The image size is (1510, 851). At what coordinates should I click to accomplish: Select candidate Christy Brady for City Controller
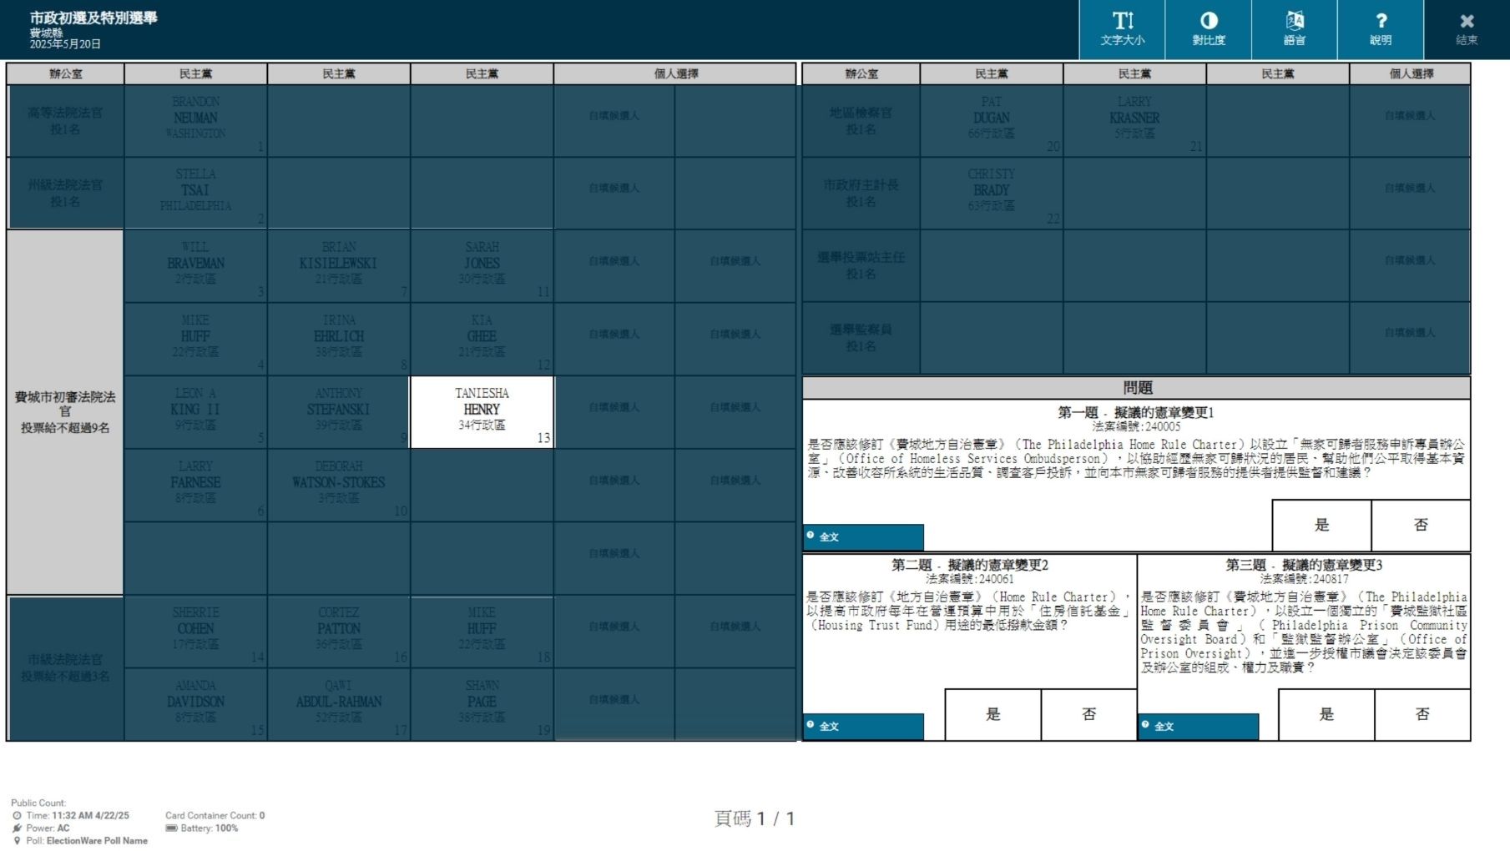[991, 193]
